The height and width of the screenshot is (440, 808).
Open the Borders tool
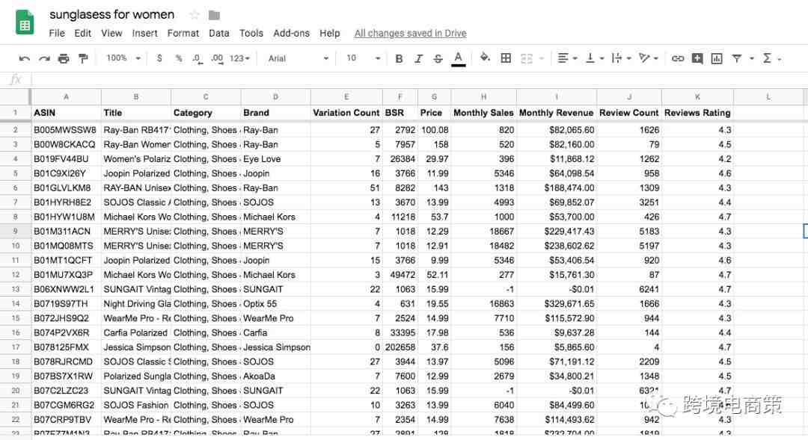(506, 58)
